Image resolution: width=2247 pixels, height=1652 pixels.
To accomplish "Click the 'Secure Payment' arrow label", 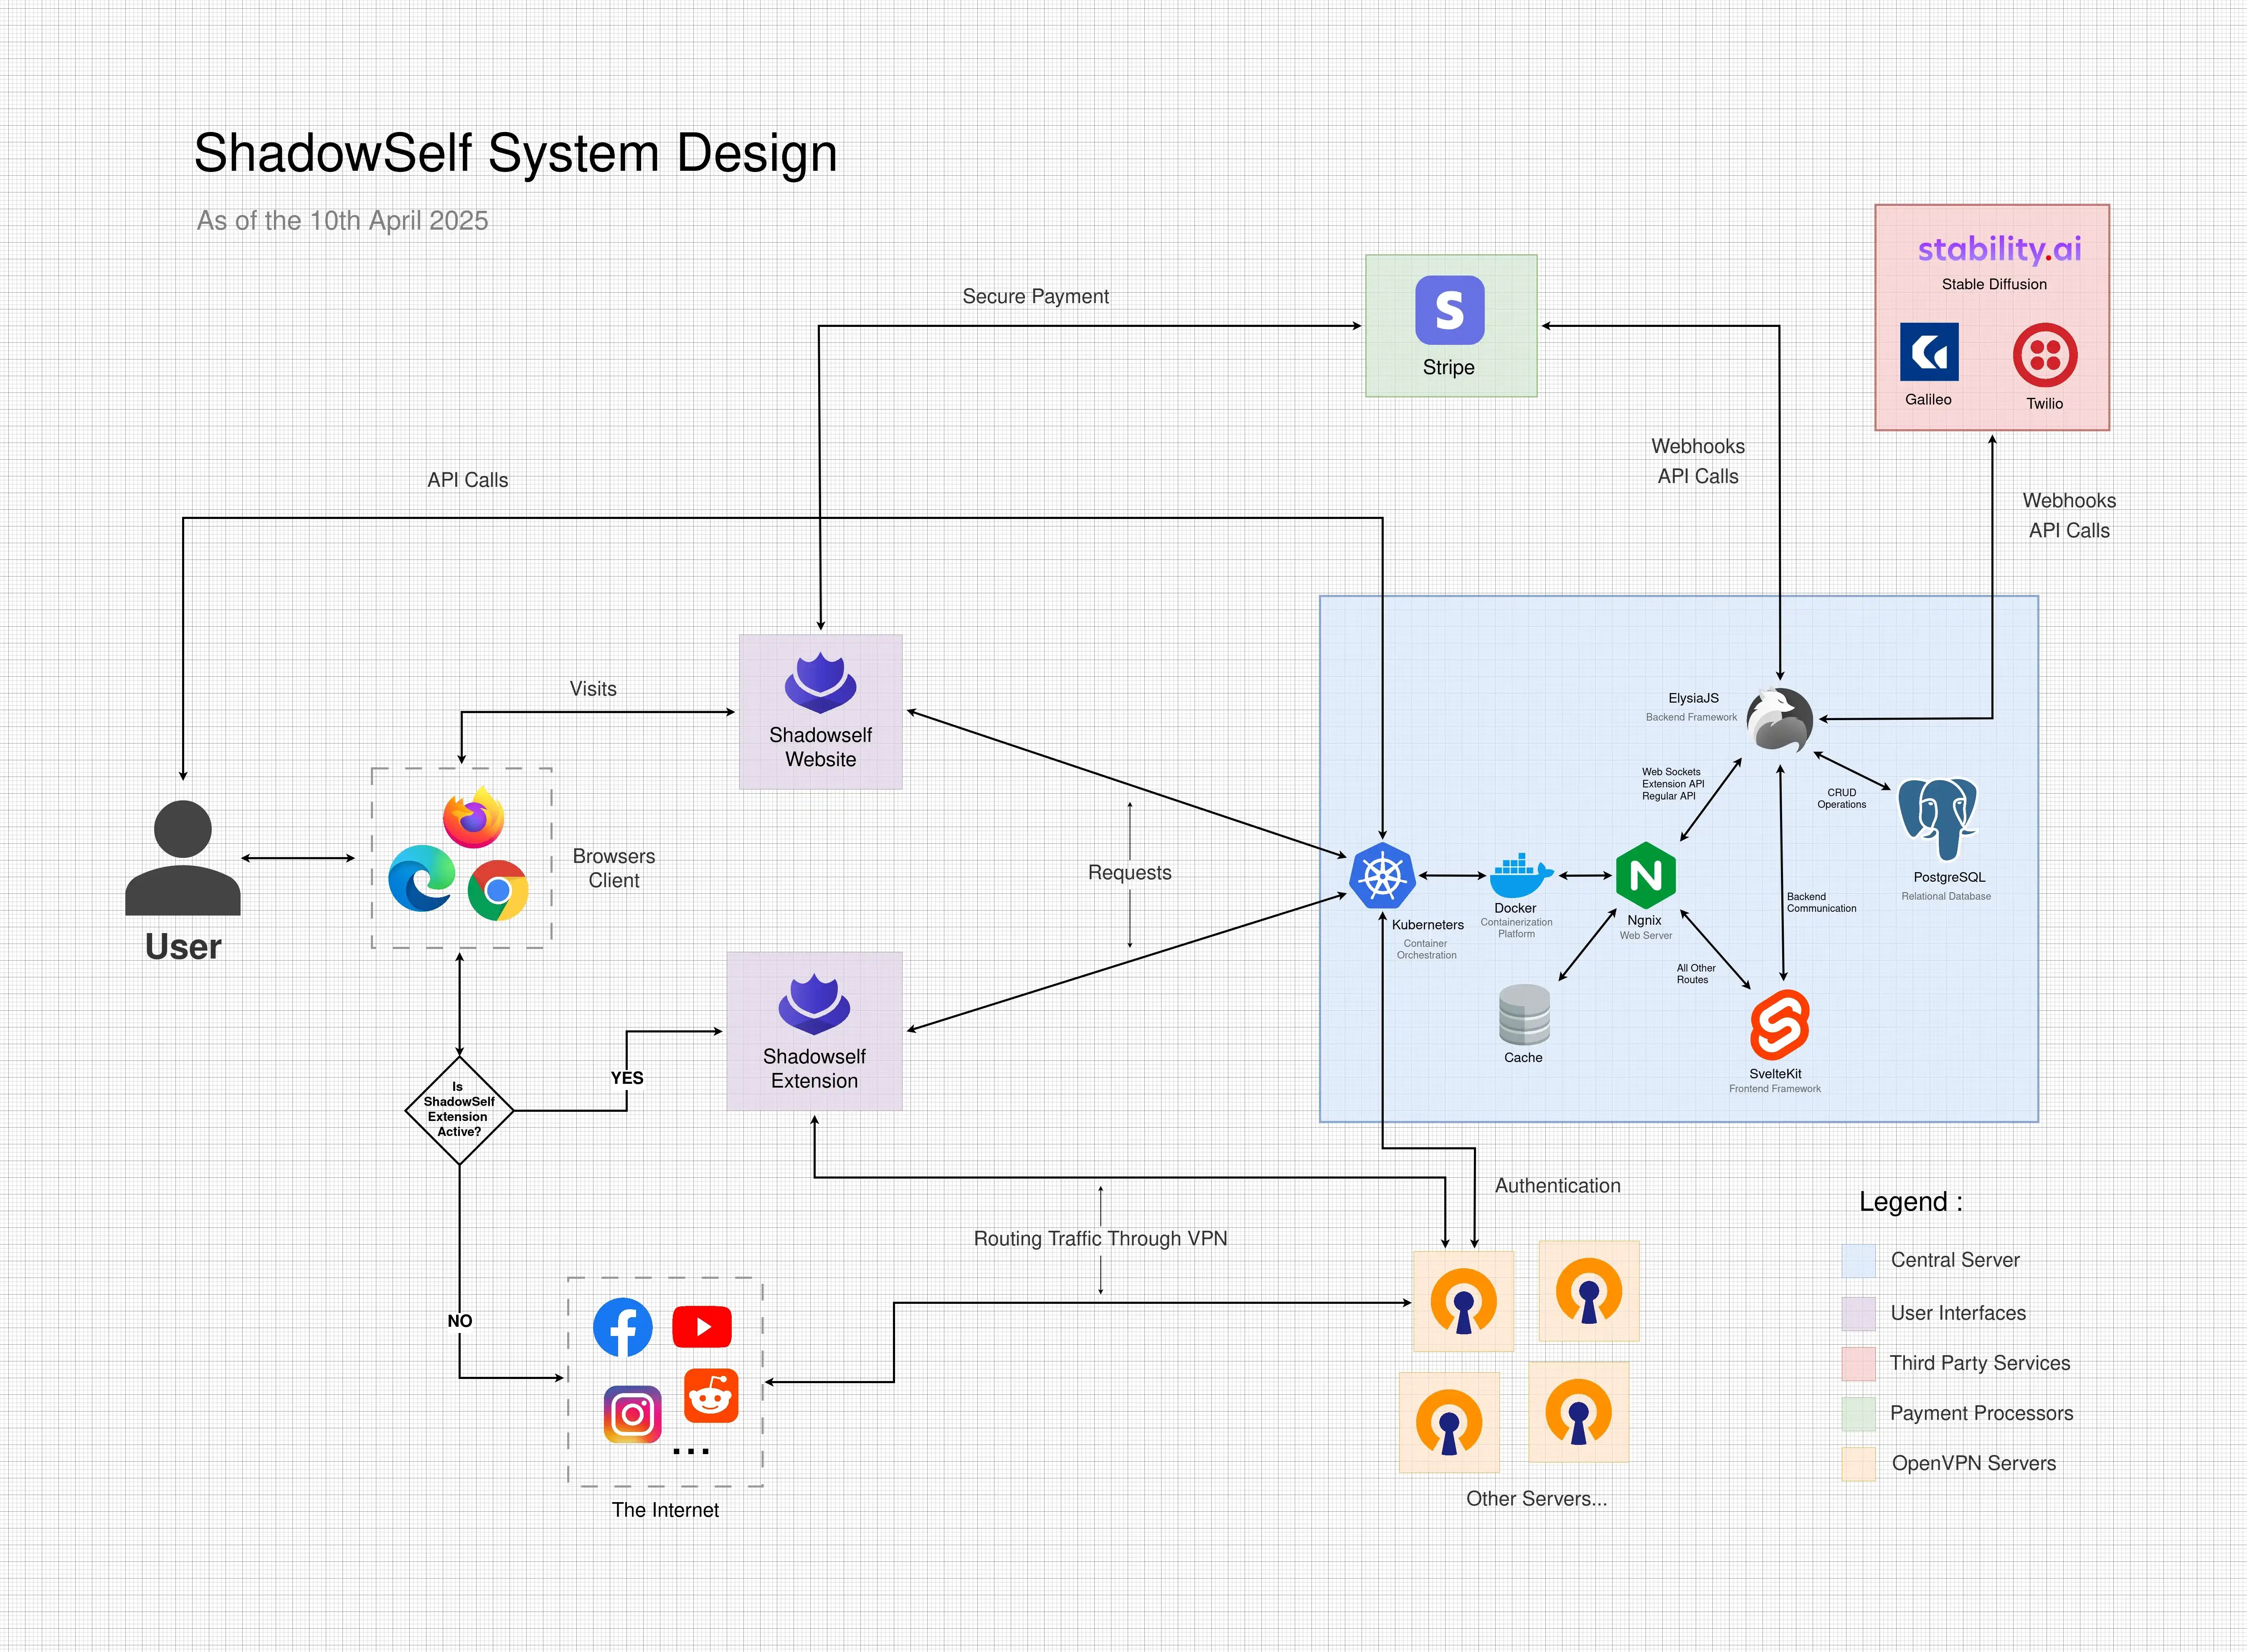I will tap(1035, 296).
